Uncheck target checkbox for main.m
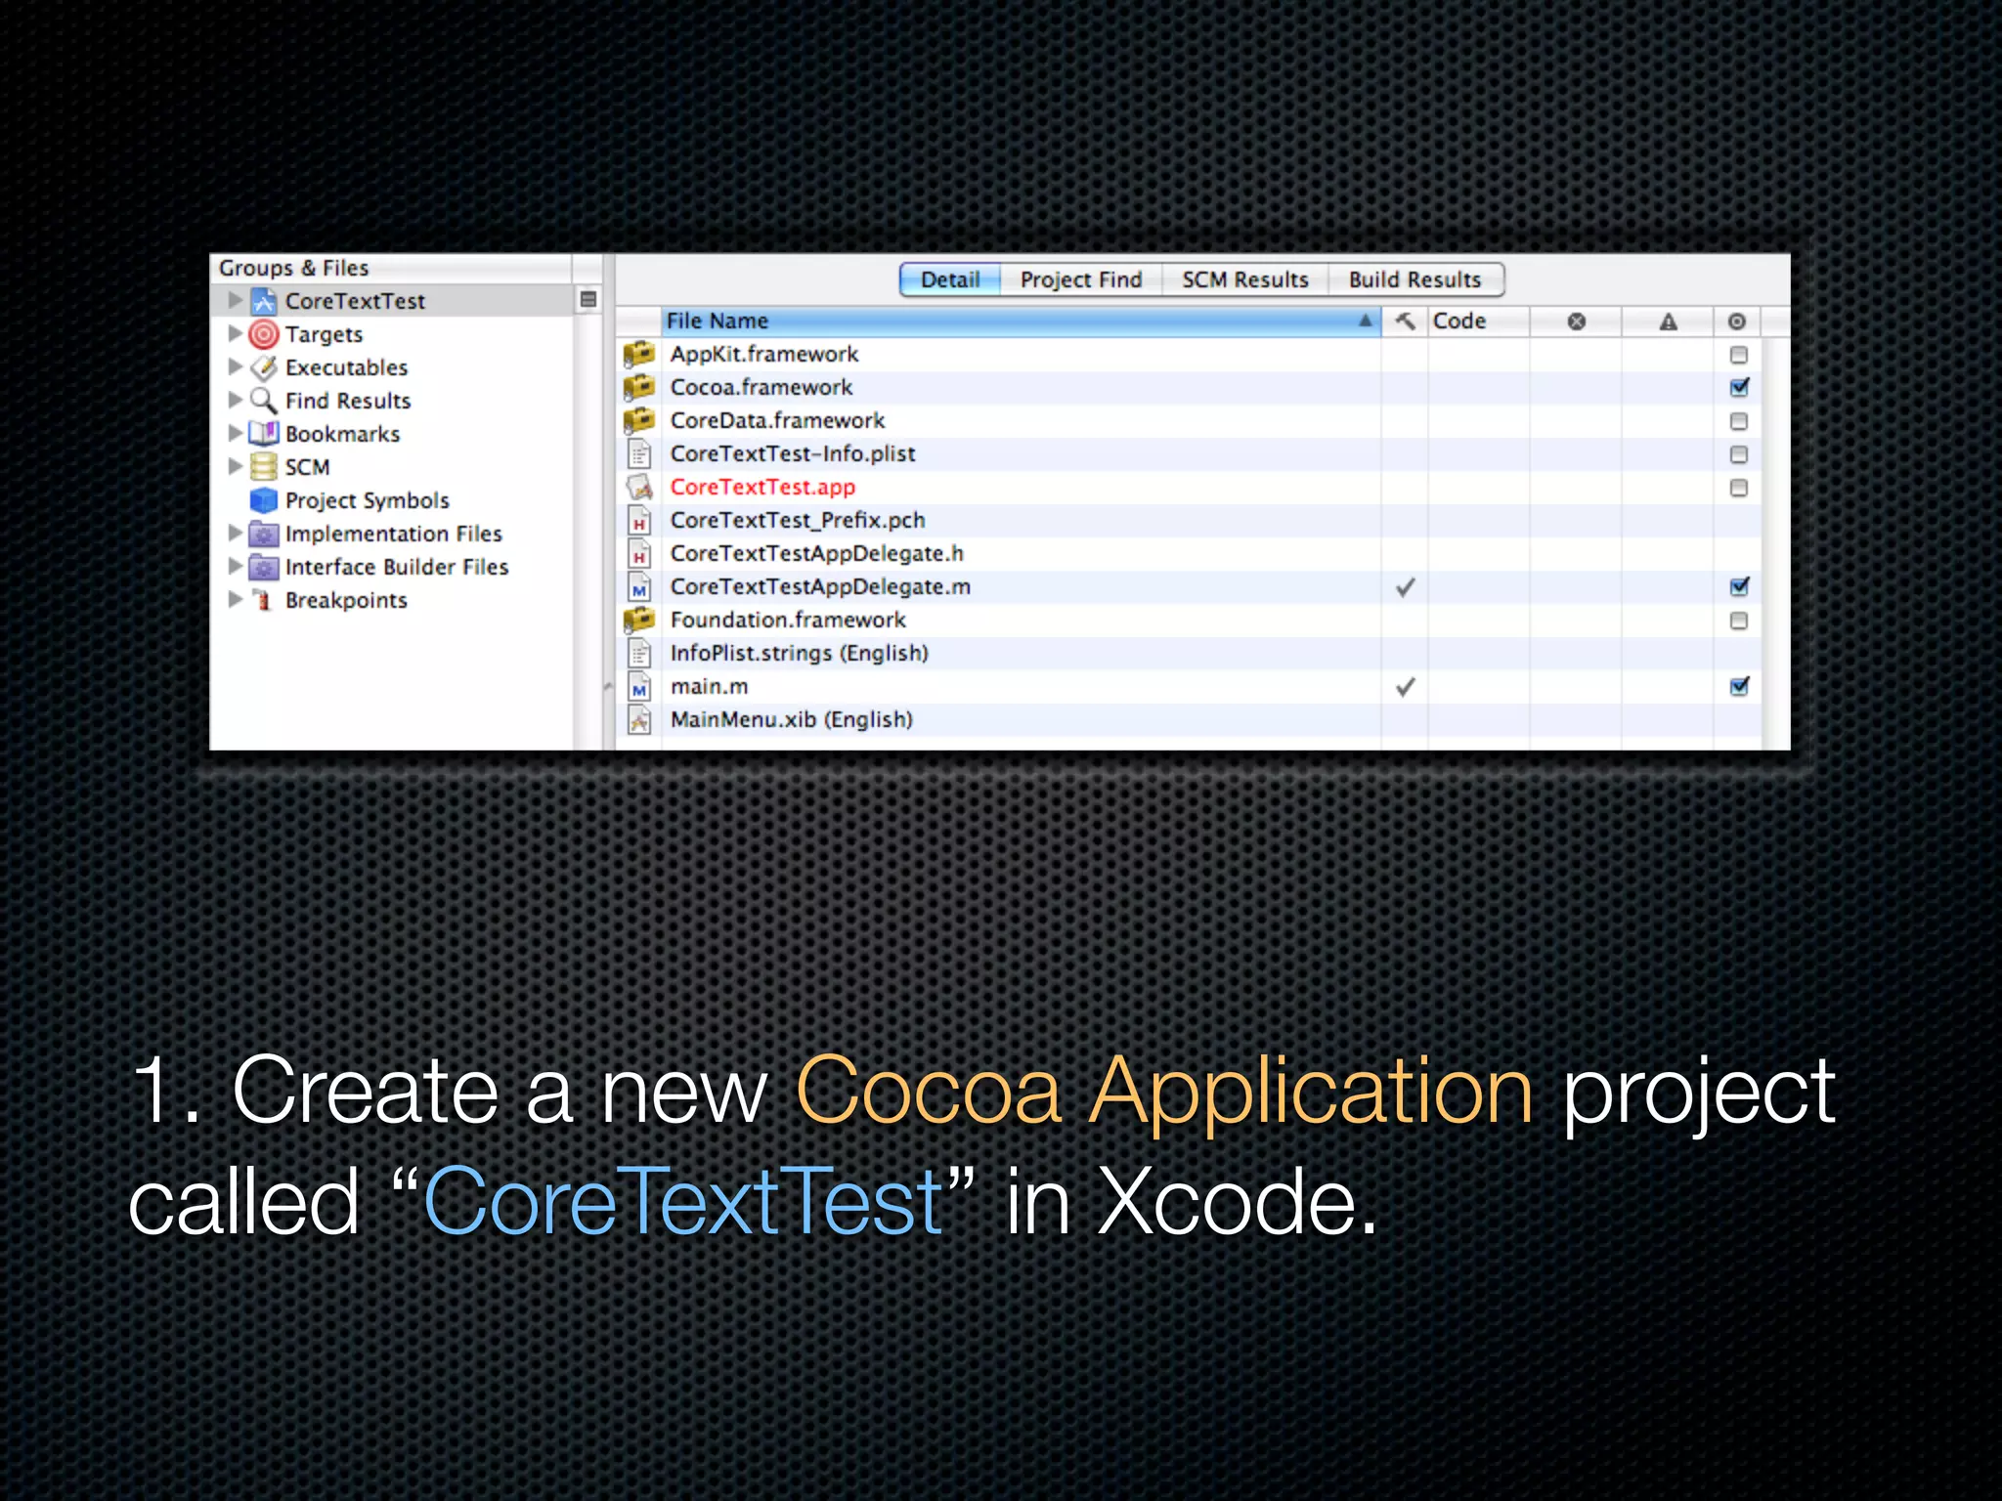 (x=1738, y=686)
